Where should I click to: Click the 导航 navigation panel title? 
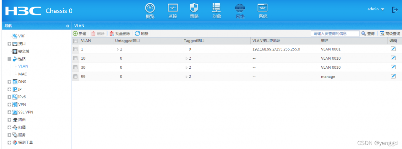8,26
